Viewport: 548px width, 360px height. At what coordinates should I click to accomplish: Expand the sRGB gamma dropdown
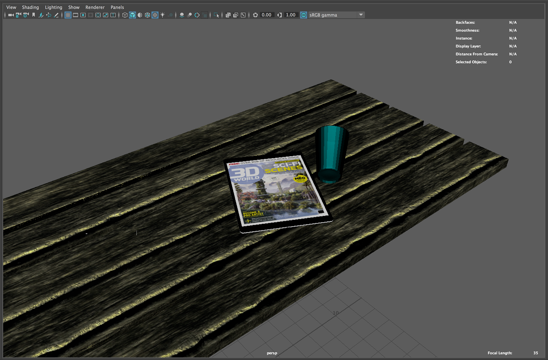(x=361, y=15)
